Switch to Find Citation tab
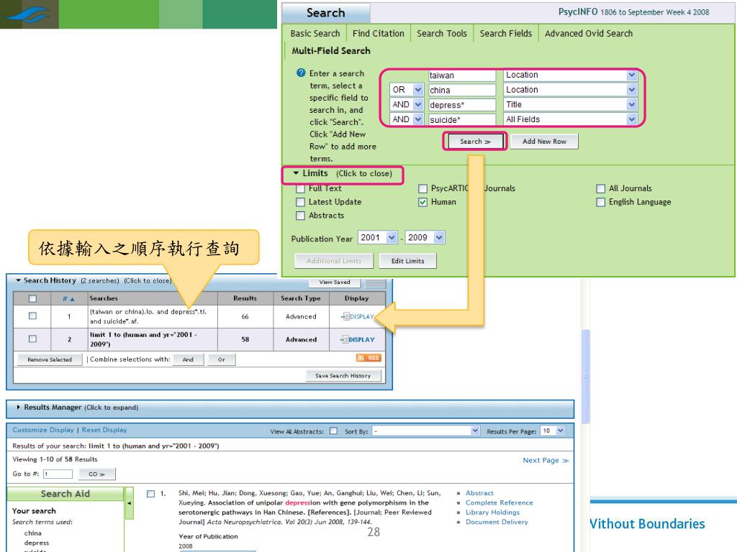The image size is (737, 552). (379, 33)
